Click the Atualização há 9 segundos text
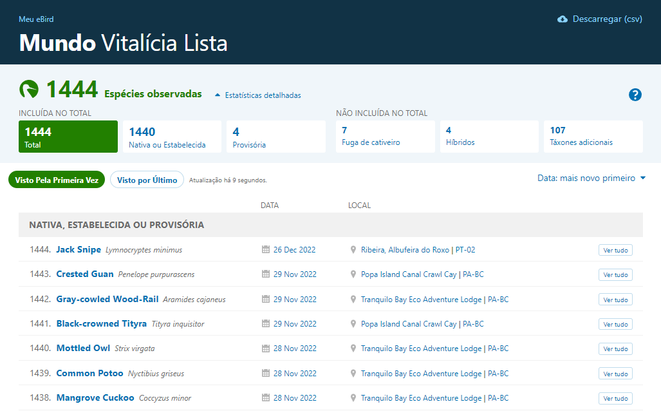Image resolution: width=661 pixels, height=411 pixels. [x=228, y=180]
